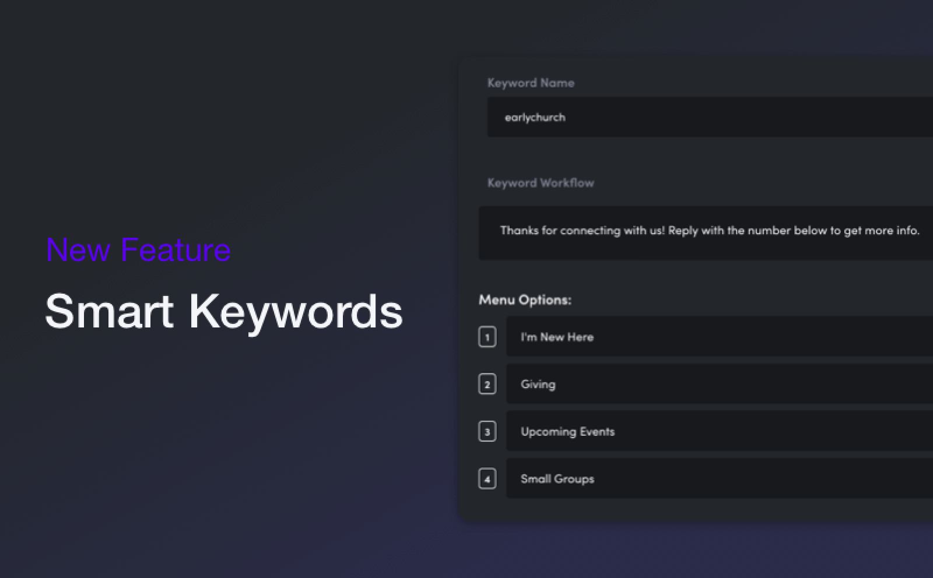The width and height of the screenshot is (933, 578).
Task: Click the "New Feature" purple text
Action: 138,249
